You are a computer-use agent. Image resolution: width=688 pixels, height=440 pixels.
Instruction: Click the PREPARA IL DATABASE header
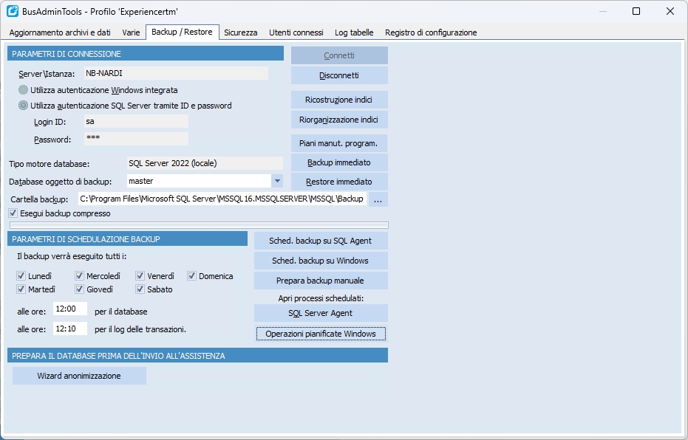tap(197, 356)
